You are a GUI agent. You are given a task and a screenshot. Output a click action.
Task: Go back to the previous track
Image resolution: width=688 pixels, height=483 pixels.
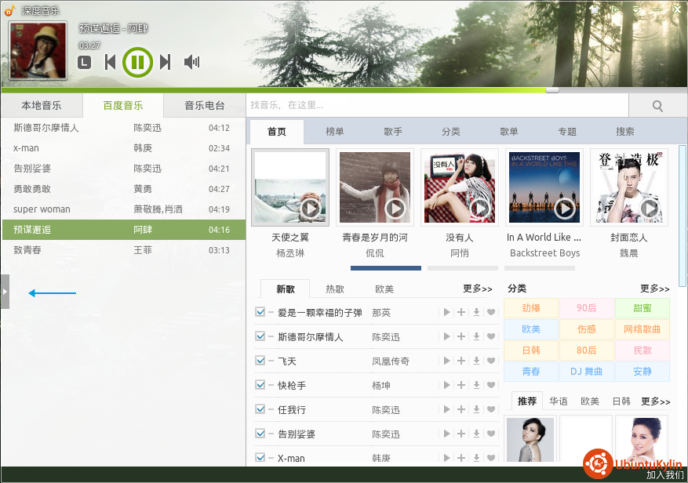(x=110, y=62)
